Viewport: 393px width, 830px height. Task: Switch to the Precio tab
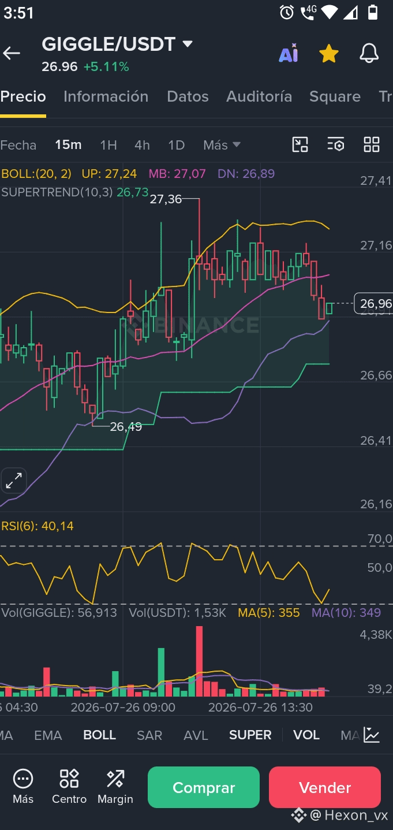[x=23, y=96]
